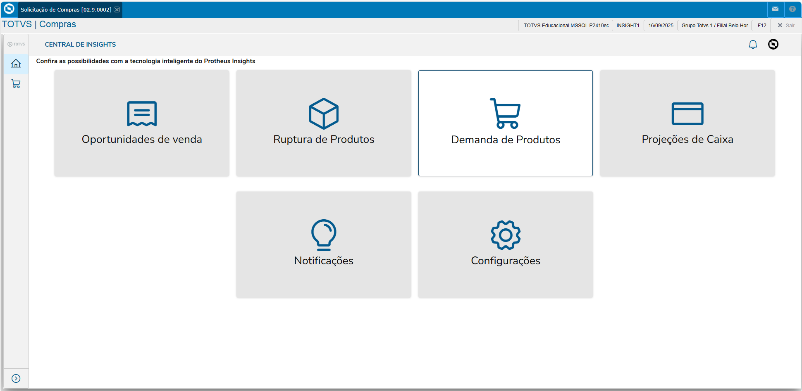Screen dimensions: 802x391
Task: Click the INSIGHT1 user label
Action: [x=628, y=25]
